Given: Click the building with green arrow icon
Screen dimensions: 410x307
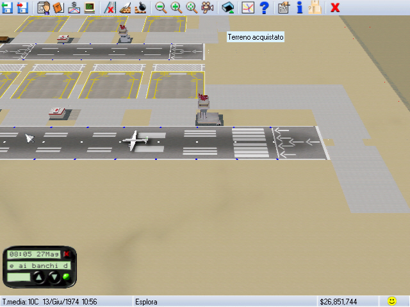Looking at the screenshot, I should click(228, 7).
